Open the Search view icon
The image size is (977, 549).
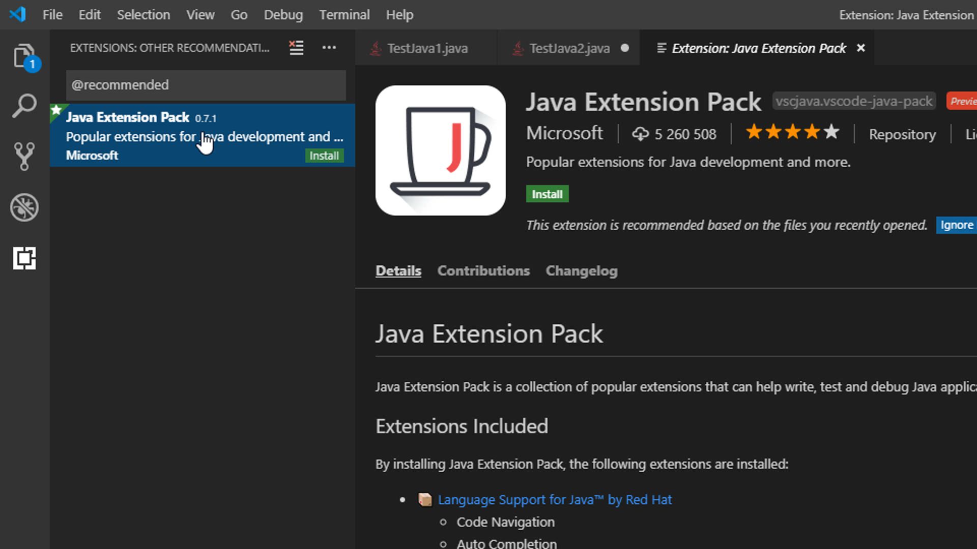(x=24, y=105)
